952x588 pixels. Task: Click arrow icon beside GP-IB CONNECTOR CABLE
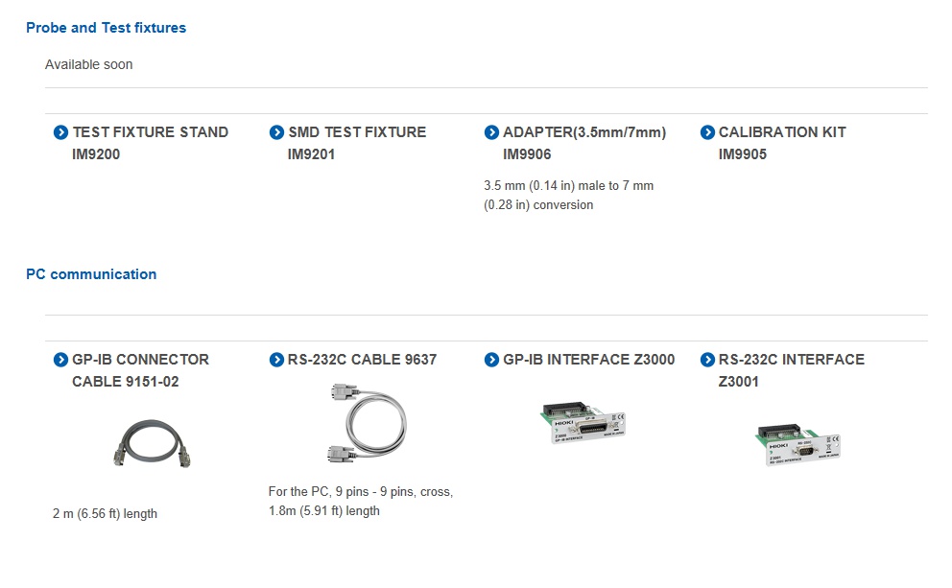click(60, 360)
